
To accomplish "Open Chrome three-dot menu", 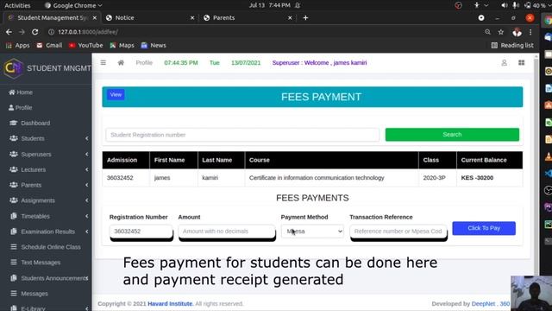I will click(x=530, y=32).
